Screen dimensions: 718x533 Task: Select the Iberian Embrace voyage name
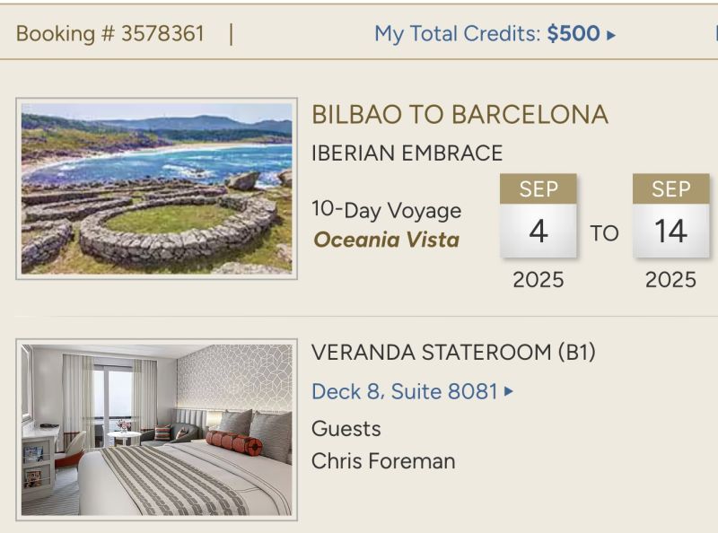(x=407, y=153)
